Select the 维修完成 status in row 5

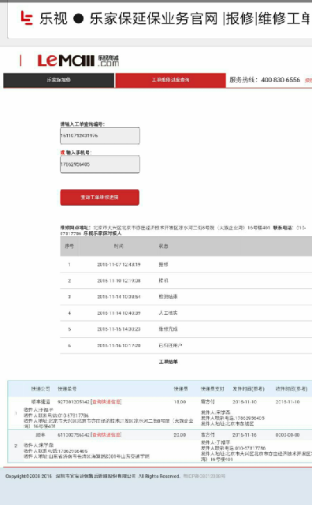(168, 329)
